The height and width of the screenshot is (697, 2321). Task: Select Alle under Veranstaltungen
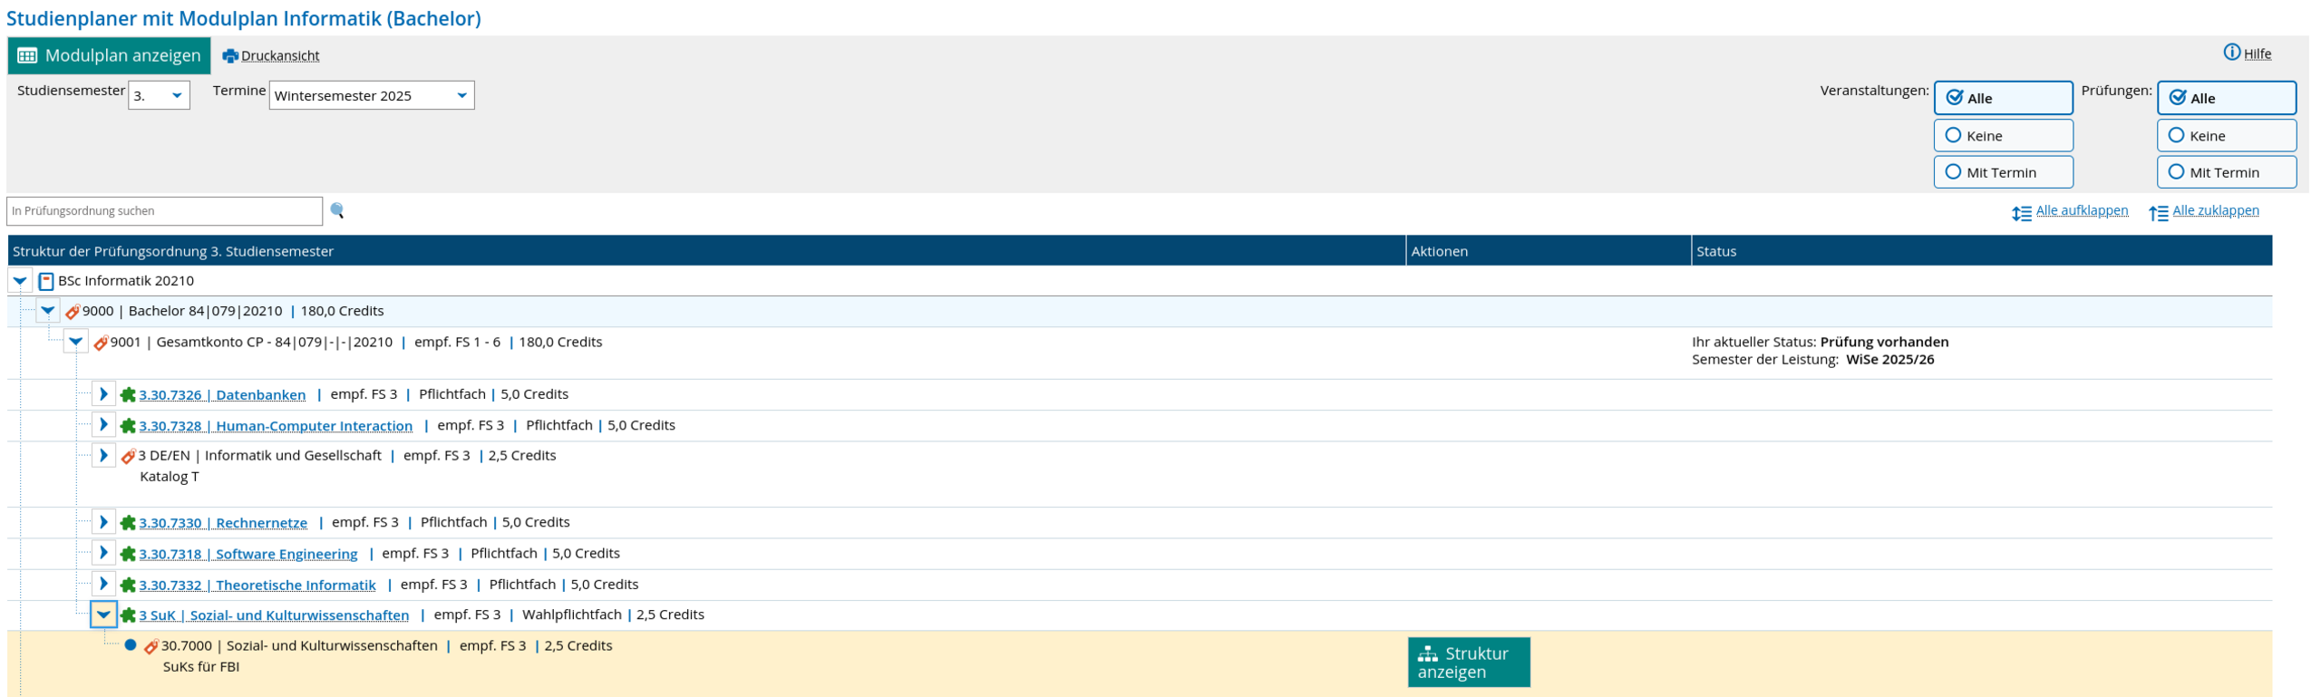tap(2003, 98)
